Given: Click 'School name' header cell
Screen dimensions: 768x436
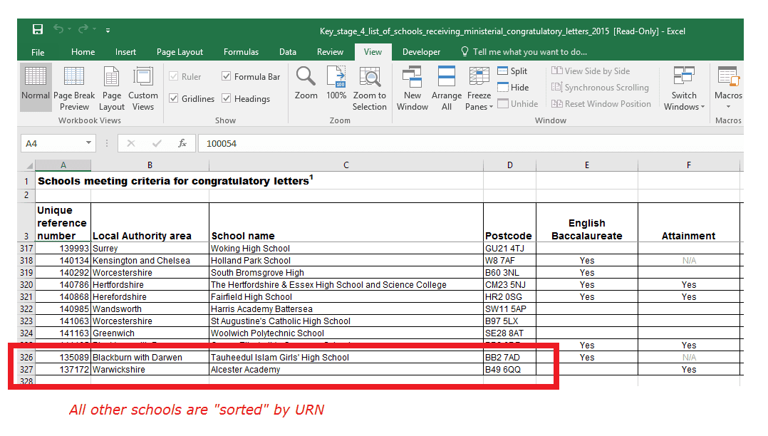Looking at the screenshot, I should (x=346, y=222).
